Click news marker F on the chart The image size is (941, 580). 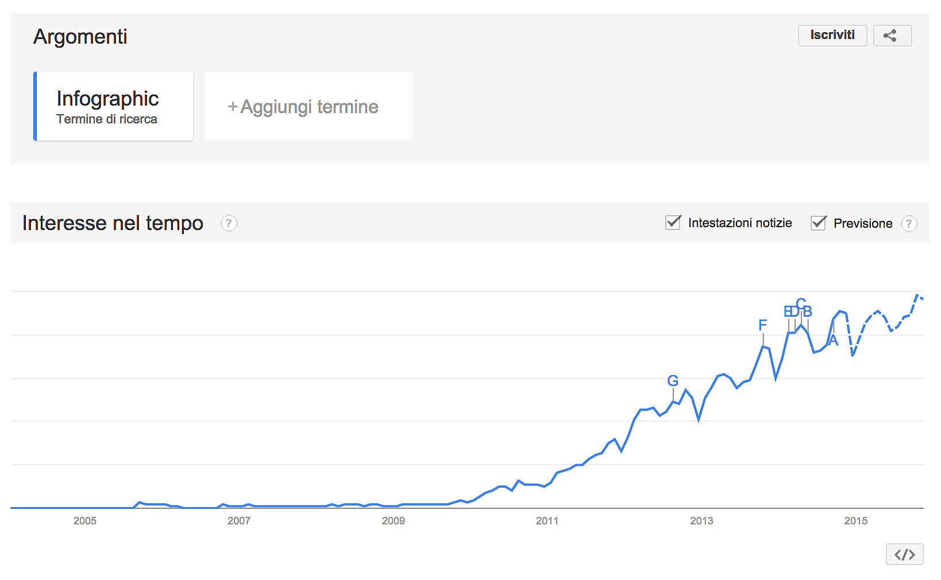[x=763, y=325]
